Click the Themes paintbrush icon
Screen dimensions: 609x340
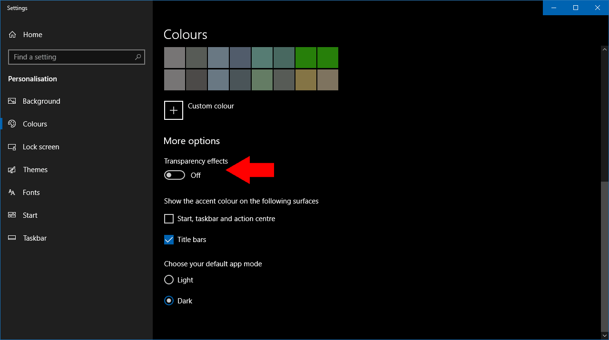(x=12, y=170)
